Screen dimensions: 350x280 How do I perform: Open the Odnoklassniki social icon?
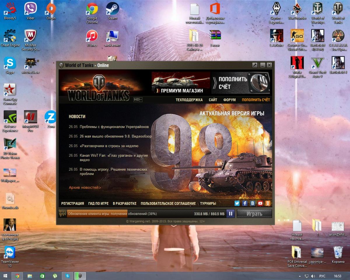(x=267, y=203)
